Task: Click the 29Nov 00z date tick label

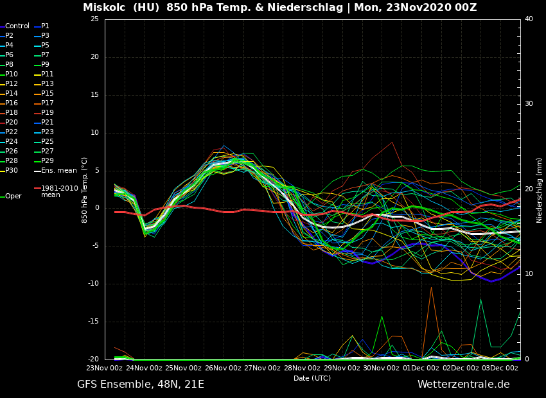Action: point(342,368)
